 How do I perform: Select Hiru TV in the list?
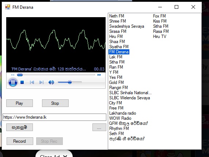point(160,37)
